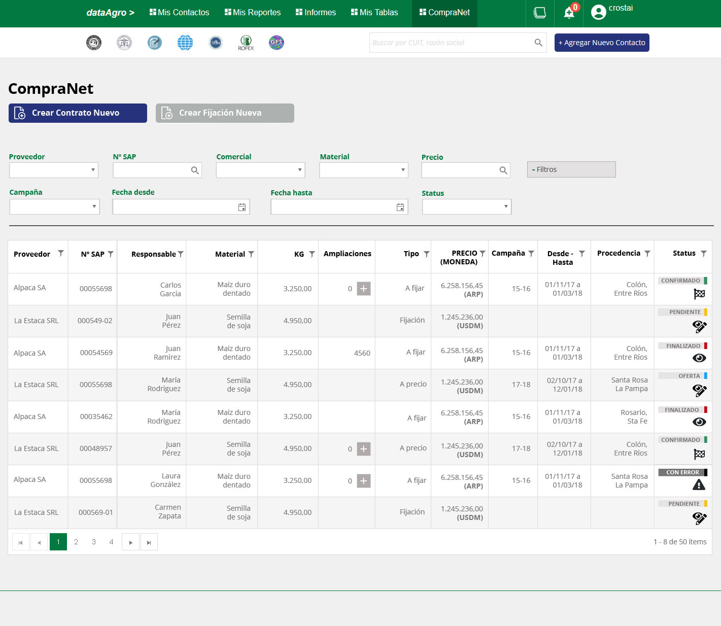
Task: Add ampliación for Laura González row
Action: tap(364, 481)
